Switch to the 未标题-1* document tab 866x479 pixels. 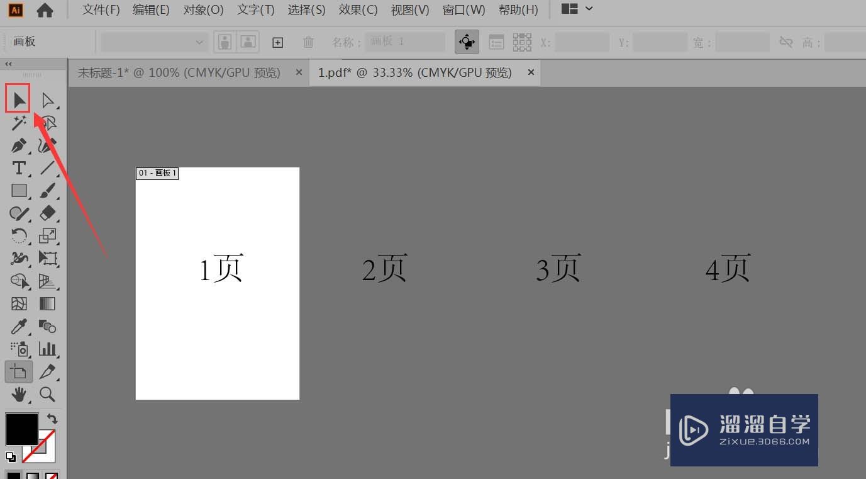(x=179, y=72)
